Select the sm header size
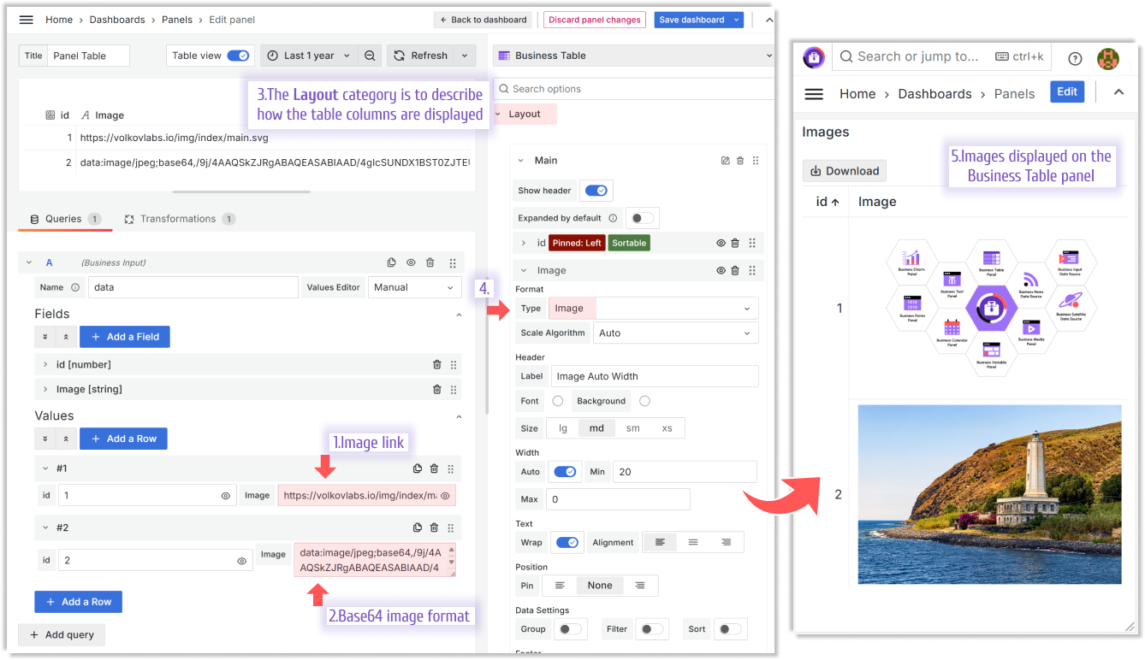The width and height of the screenshot is (1145, 660). [x=632, y=428]
